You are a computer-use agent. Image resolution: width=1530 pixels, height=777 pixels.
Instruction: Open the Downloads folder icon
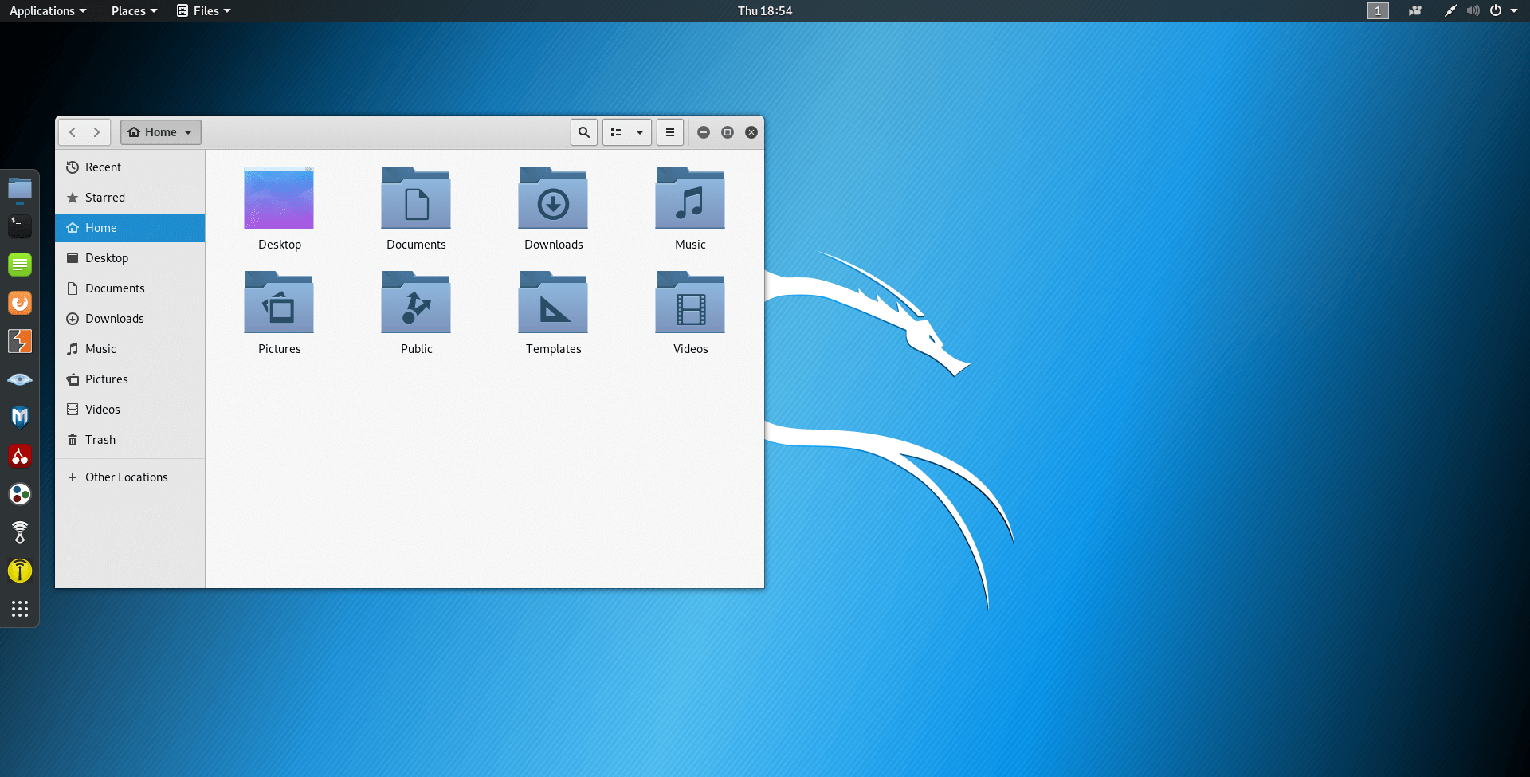(553, 198)
